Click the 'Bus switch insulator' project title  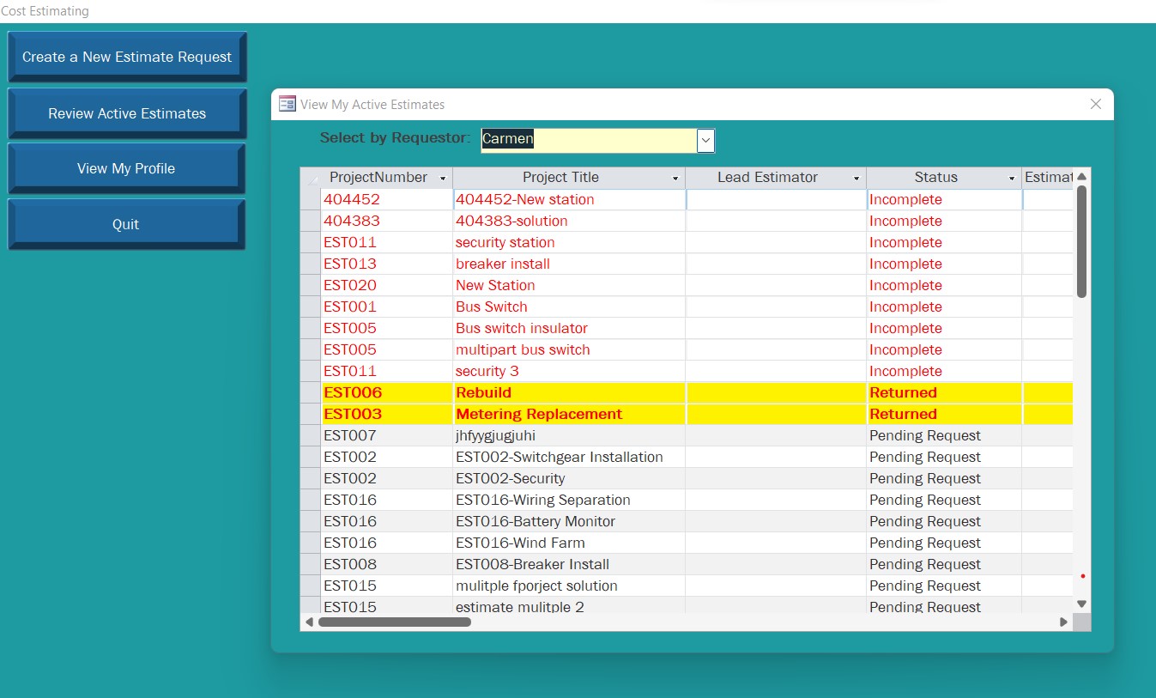tap(522, 328)
